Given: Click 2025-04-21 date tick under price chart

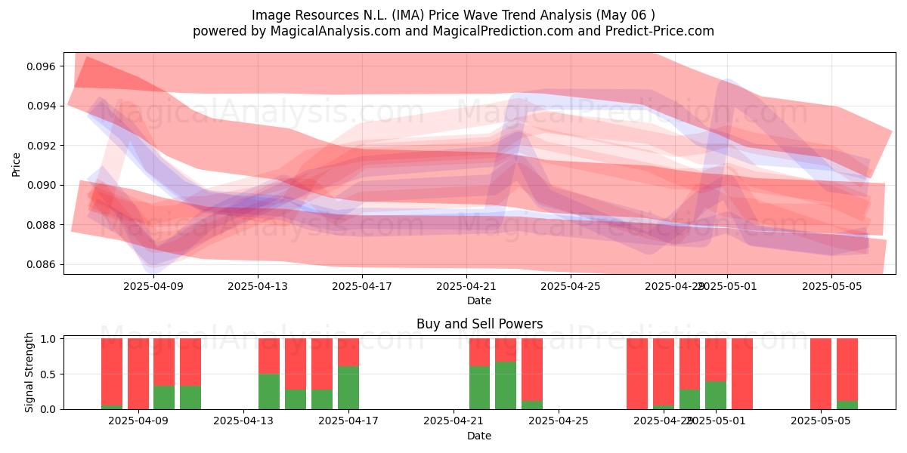Looking at the screenshot, I should (466, 286).
